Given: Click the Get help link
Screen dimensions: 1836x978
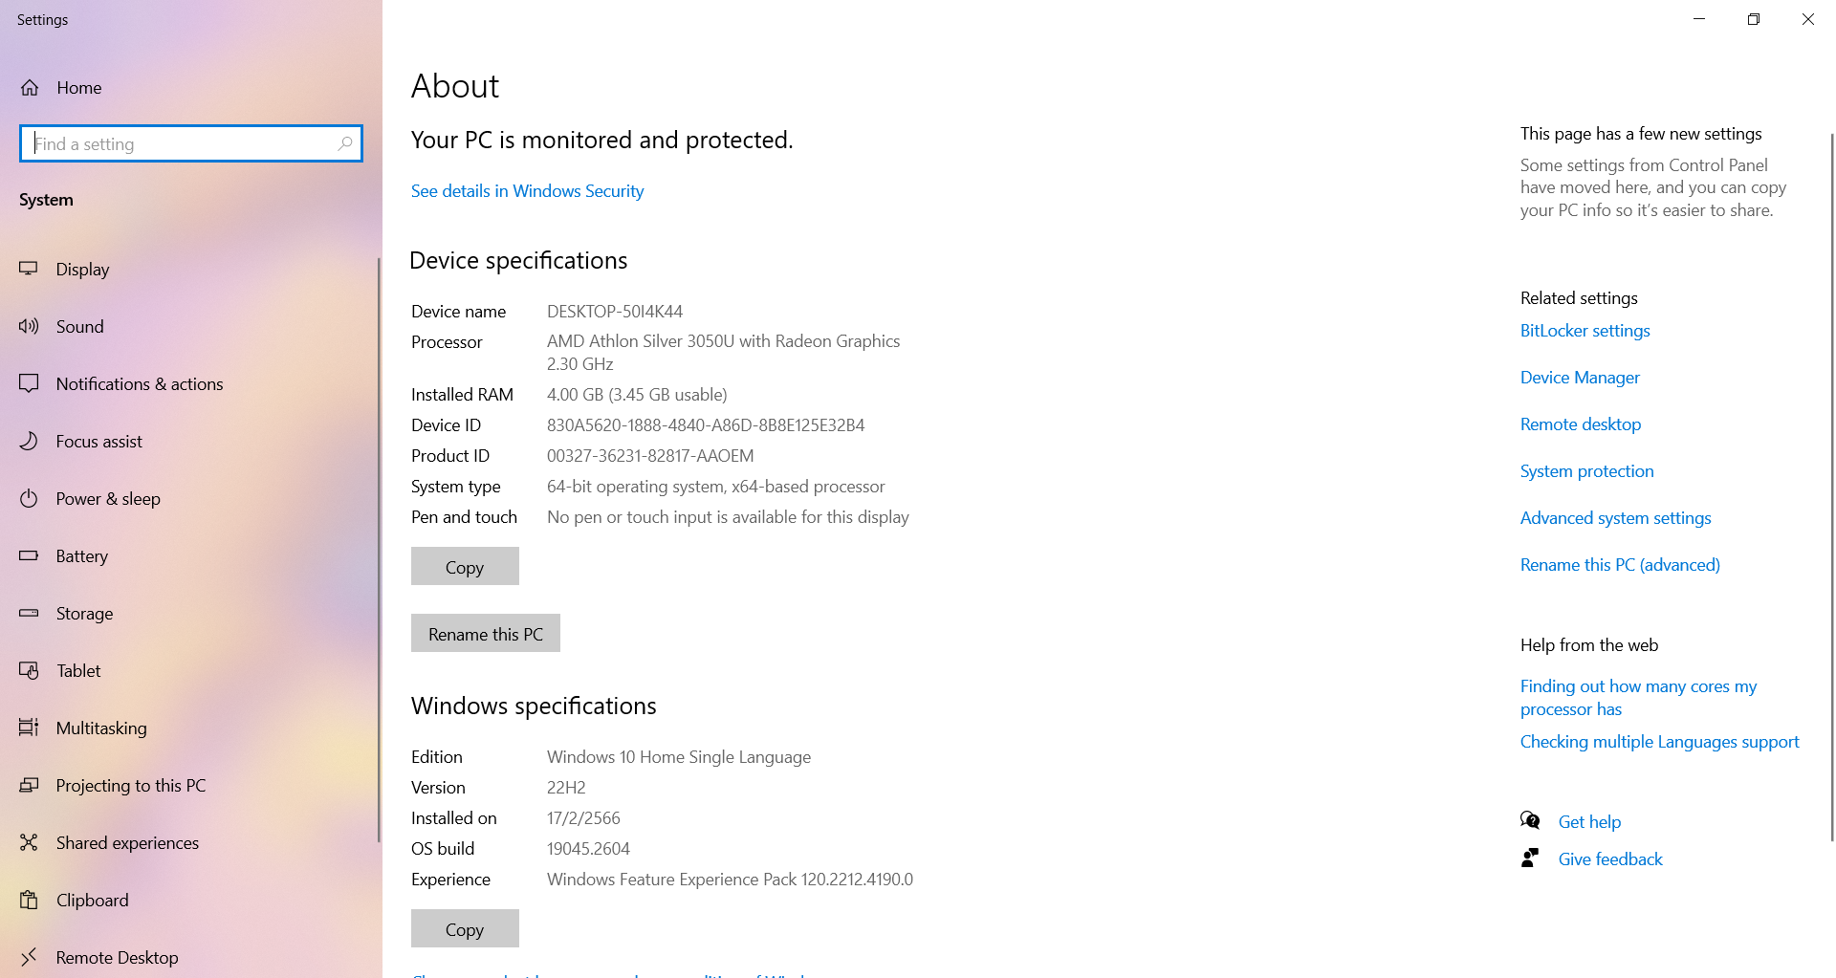Looking at the screenshot, I should pos(1589,821).
